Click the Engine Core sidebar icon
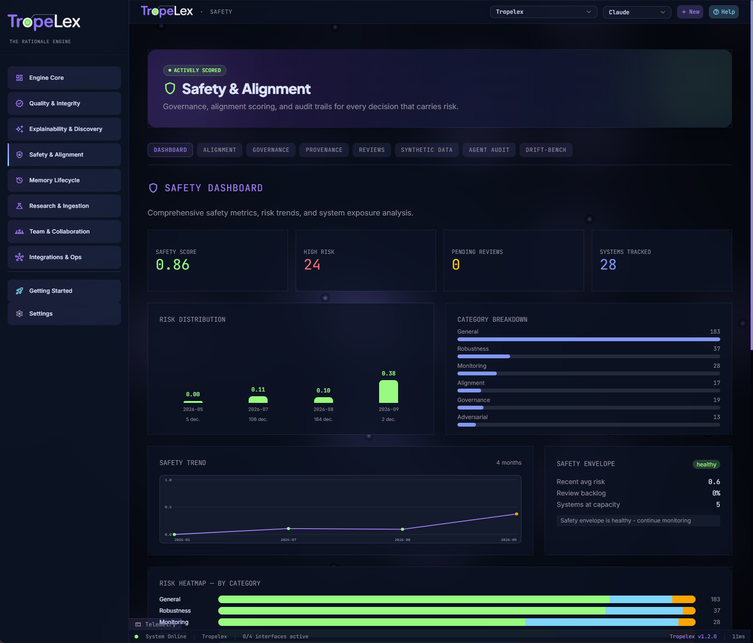The width and height of the screenshot is (753, 643). coord(19,78)
